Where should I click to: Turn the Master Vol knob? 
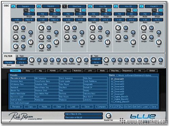(108, 116)
